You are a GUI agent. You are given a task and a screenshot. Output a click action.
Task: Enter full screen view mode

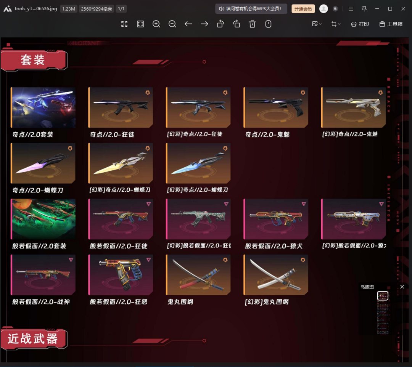click(x=124, y=24)
